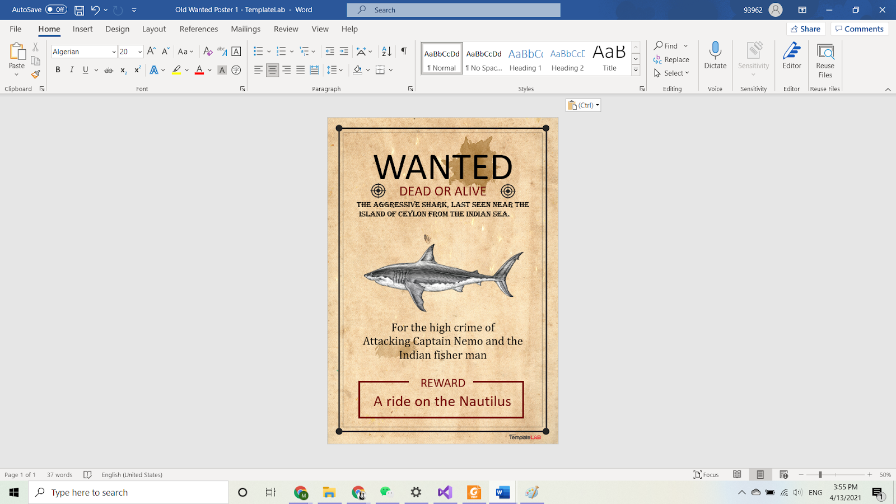Screen dimensions: 896x504
Task: Expand the Styles gallery
Action: click(x=636, y=70)
